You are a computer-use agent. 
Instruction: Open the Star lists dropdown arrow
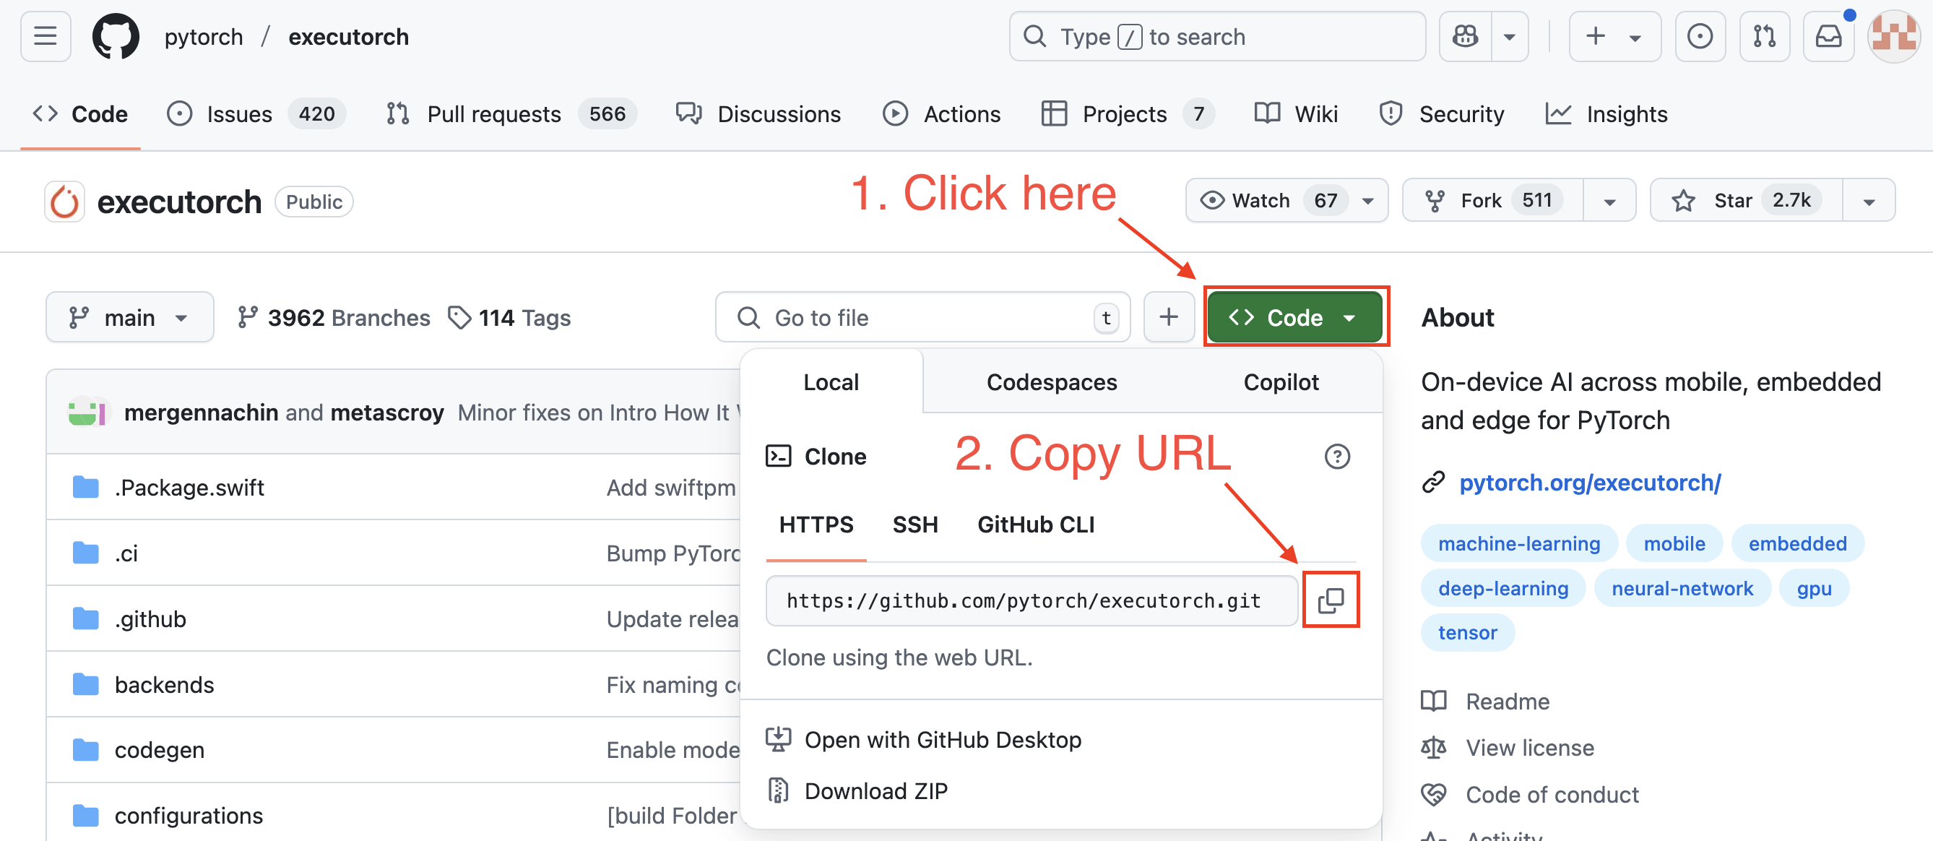[x=1869, y=201]
